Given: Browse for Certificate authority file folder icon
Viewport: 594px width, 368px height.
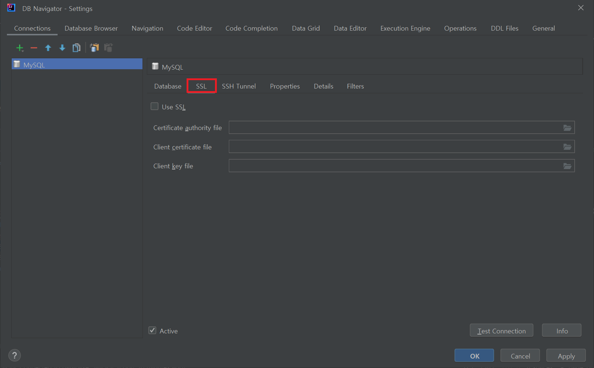Looking at the screenshot, I should [567, 128].
